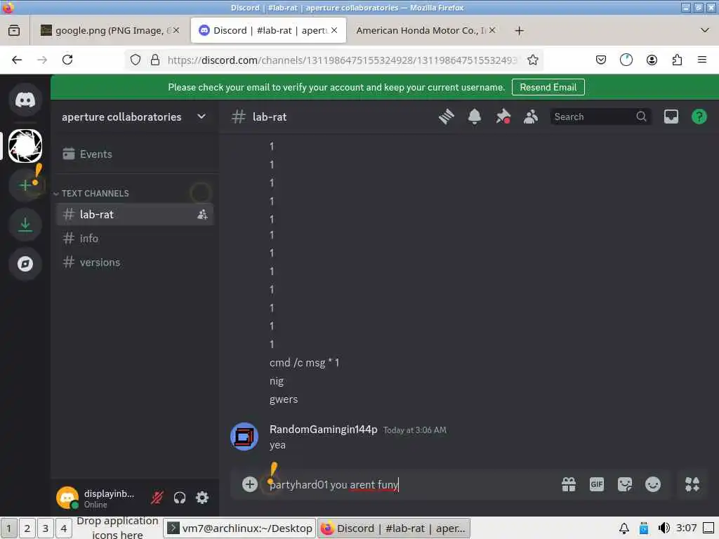Click RandomGamingin144p username
719x539 pixels.
pos(323,430)
